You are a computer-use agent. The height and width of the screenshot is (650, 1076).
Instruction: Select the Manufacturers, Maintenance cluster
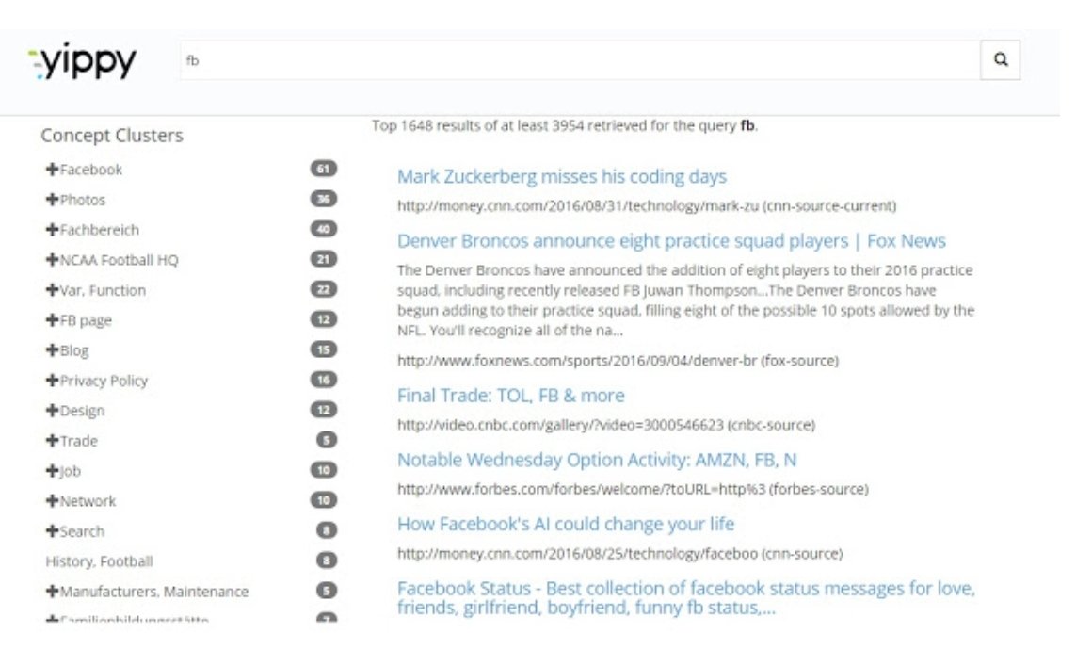click(154, 592)
